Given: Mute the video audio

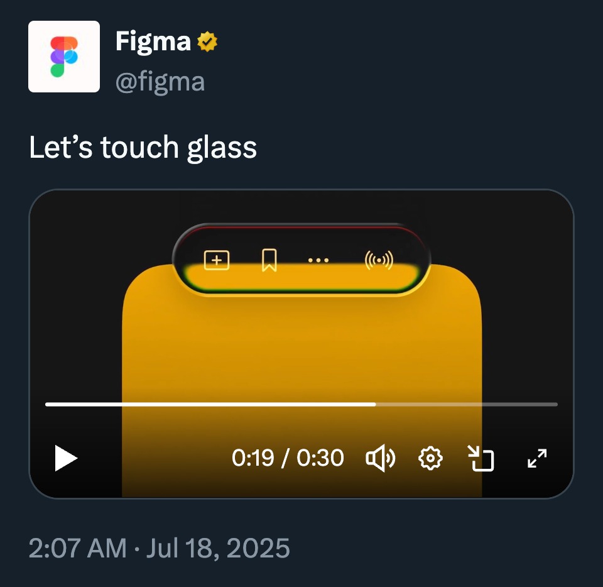Looking at the screenshot, I should click(x=381, y=458).
